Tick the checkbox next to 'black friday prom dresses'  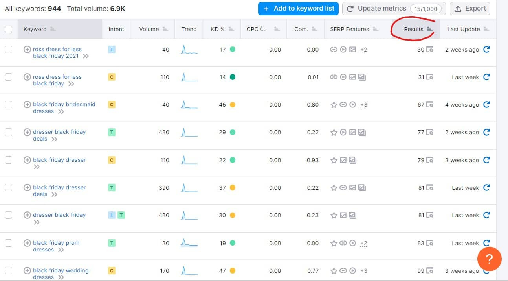pos(9,243)
